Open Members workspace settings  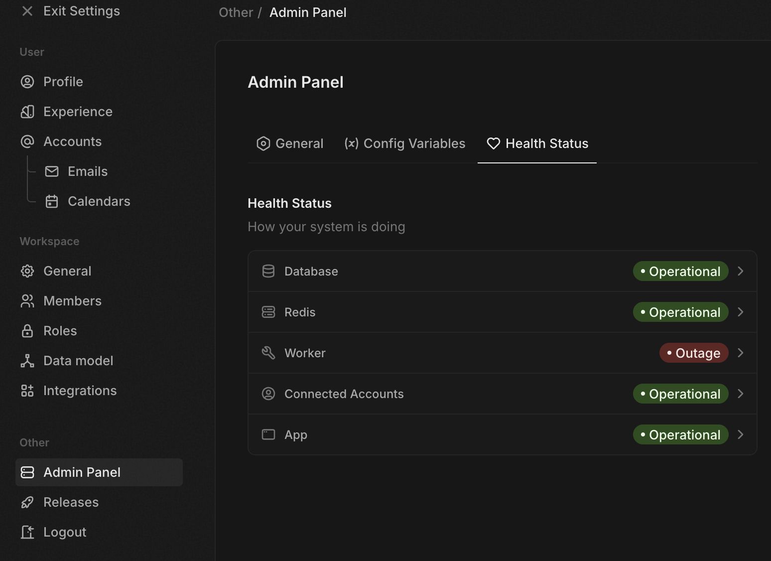click(72, 301)
